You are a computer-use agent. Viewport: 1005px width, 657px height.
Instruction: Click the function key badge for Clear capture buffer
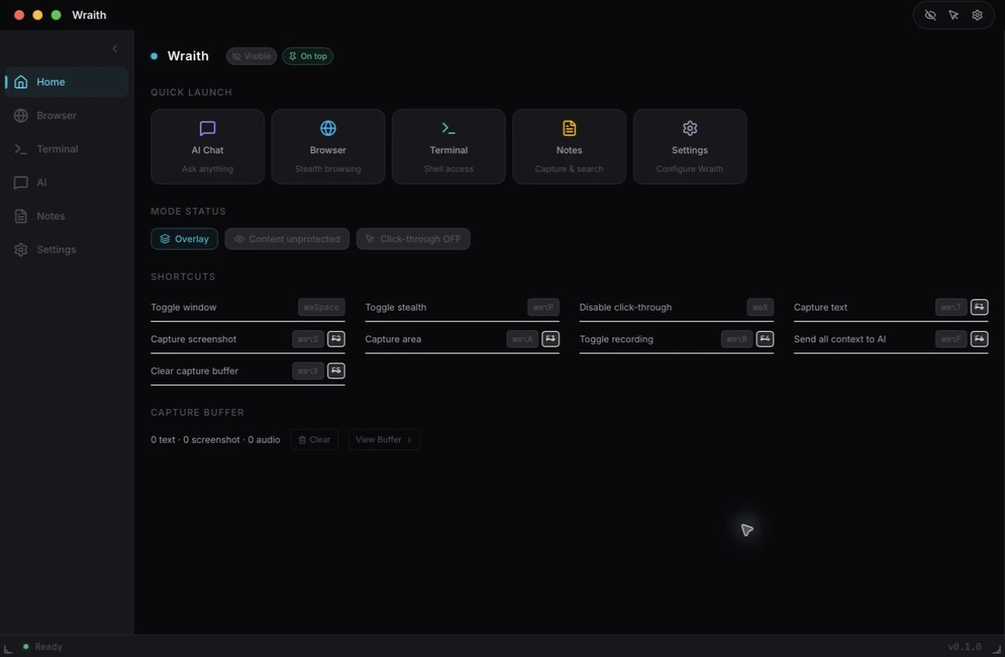pos(336,370)
